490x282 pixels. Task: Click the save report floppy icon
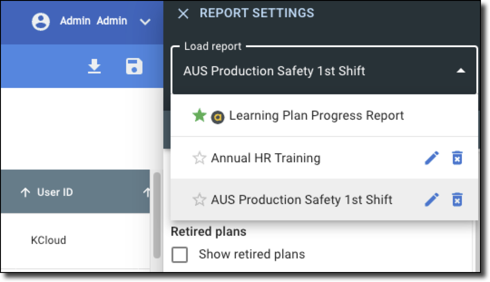134,67
